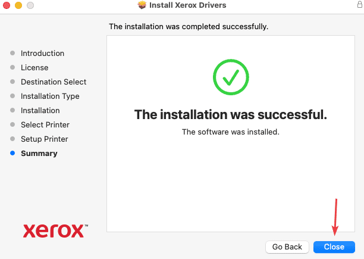Click the Installation step in sidebar
The image size is (364, 259).
(x=40, y=110)
